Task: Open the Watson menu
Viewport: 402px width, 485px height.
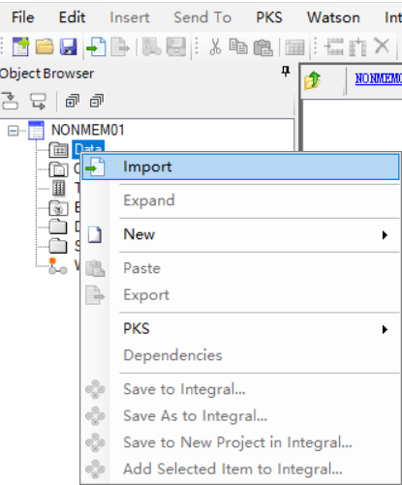Action: [x=333, y=17]
